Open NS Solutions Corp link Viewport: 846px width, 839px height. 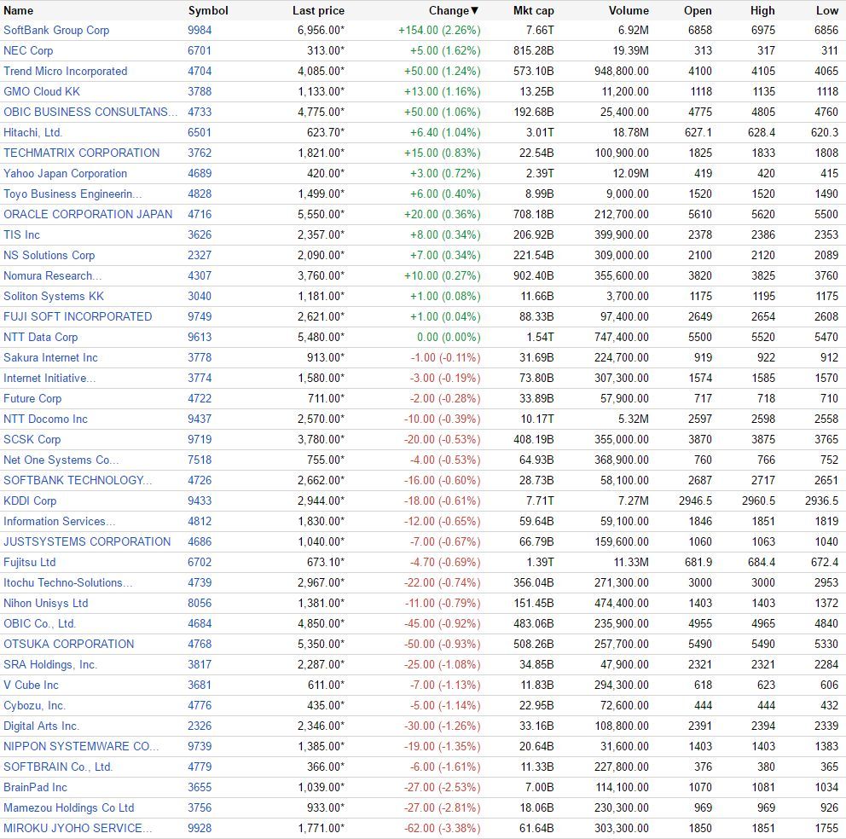click(x=49, y=255)
